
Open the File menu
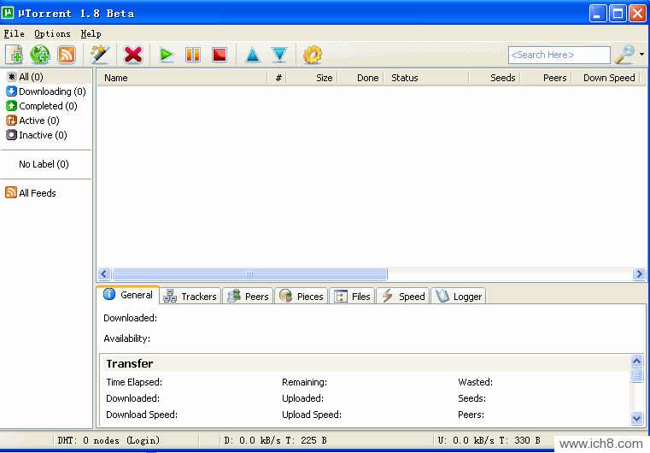pyautogui.click(x=15, y=33)
